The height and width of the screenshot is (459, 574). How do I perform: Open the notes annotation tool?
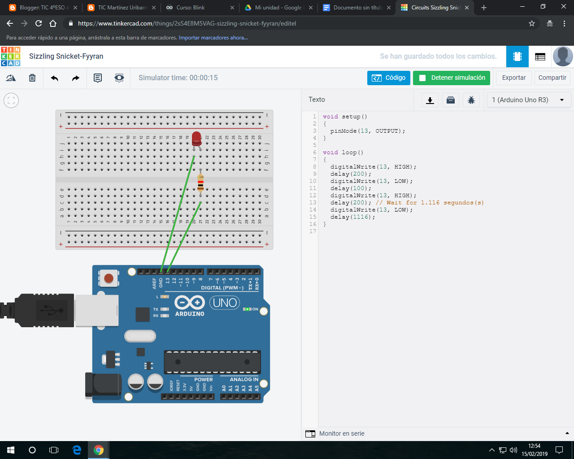pyautogui.click(x=98, y=78)
